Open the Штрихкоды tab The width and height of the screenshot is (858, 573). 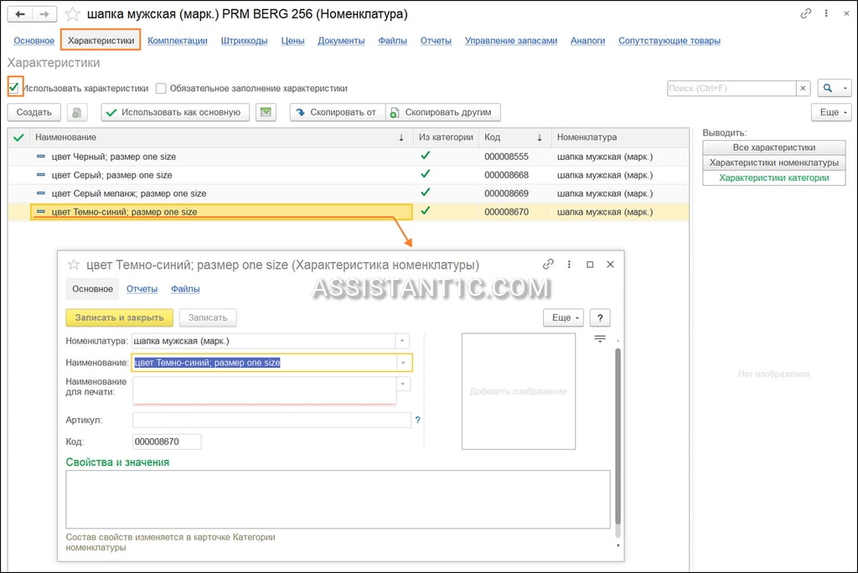(x=244, y=40)
